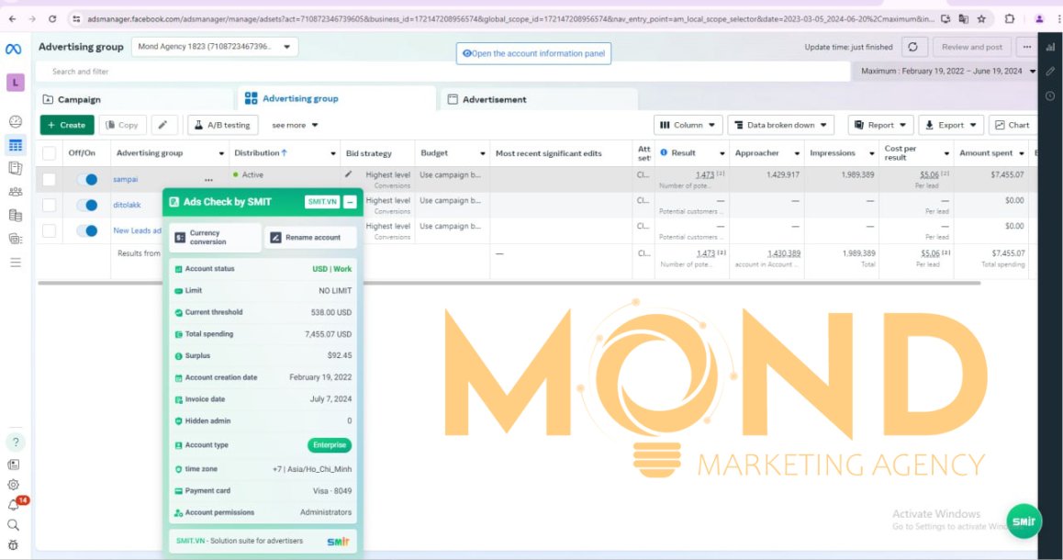
Task: Open the Column dropdown
Action: click(688, 125)
